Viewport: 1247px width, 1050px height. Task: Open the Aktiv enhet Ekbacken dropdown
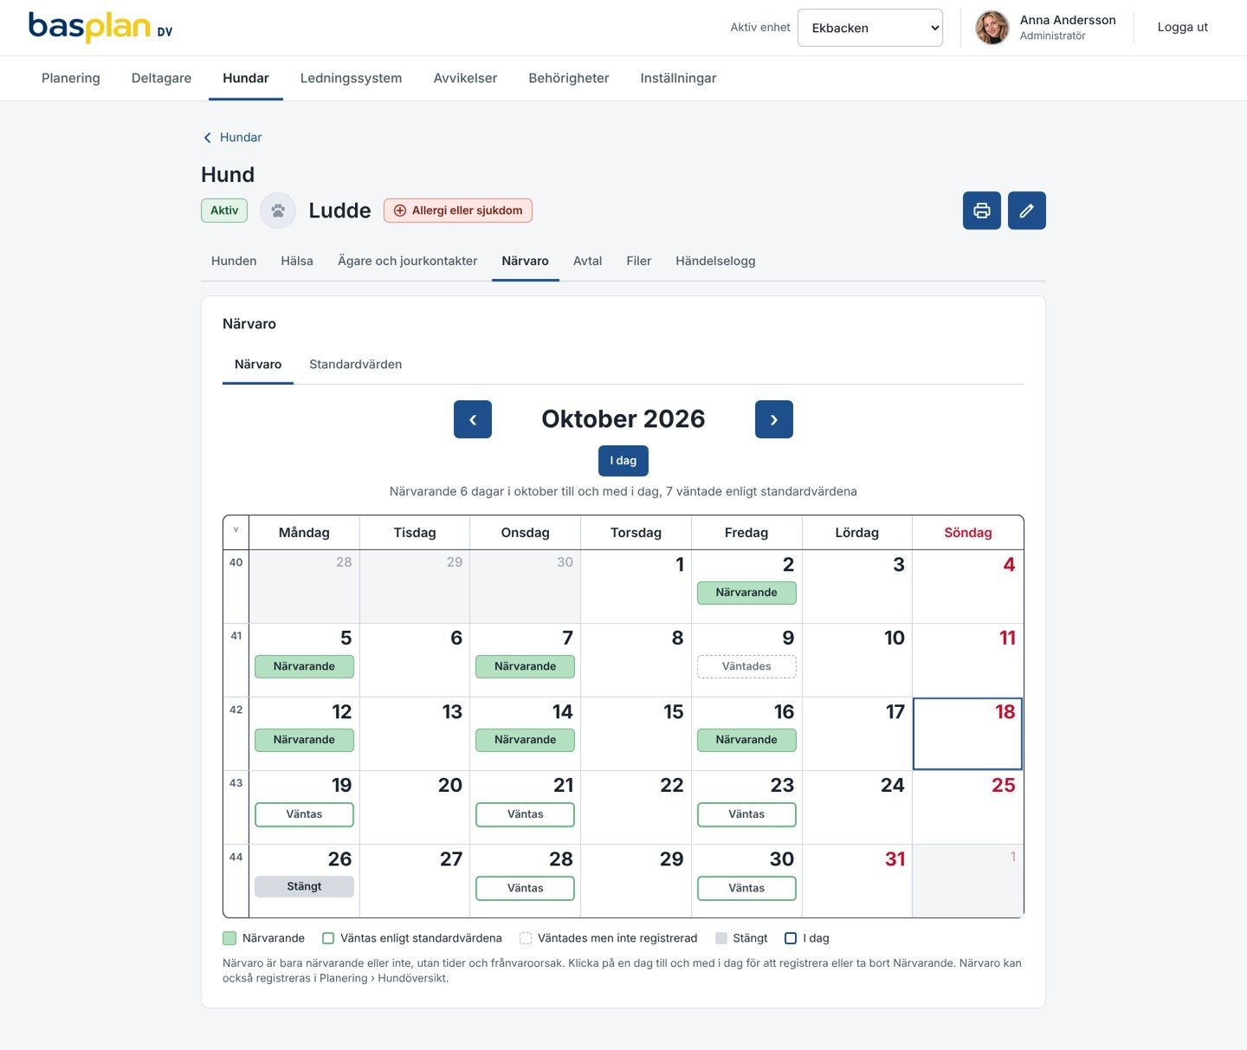click(x=870, y=28)
